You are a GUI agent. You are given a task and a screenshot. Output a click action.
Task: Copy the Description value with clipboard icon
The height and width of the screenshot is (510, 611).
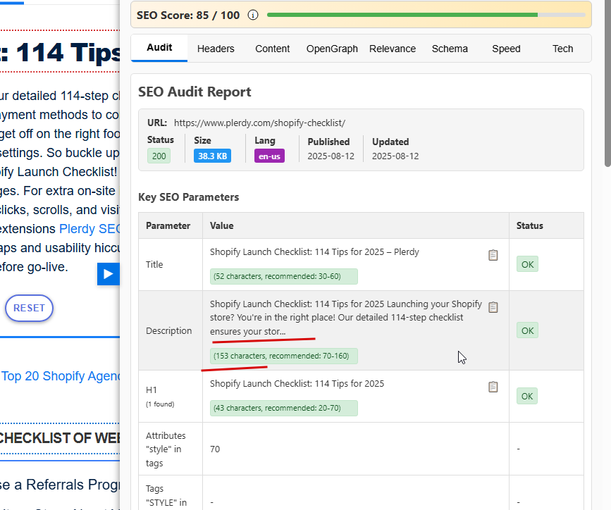click(x=493, y=307)
